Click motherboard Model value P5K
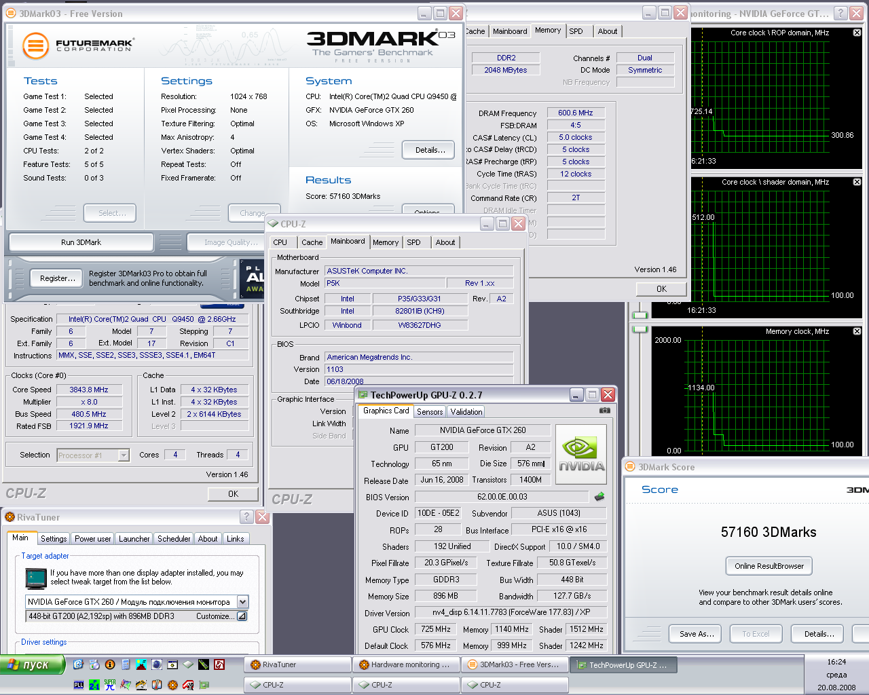Screen dimensions: 869x695 pyautogui.click(x=385, y=283)
